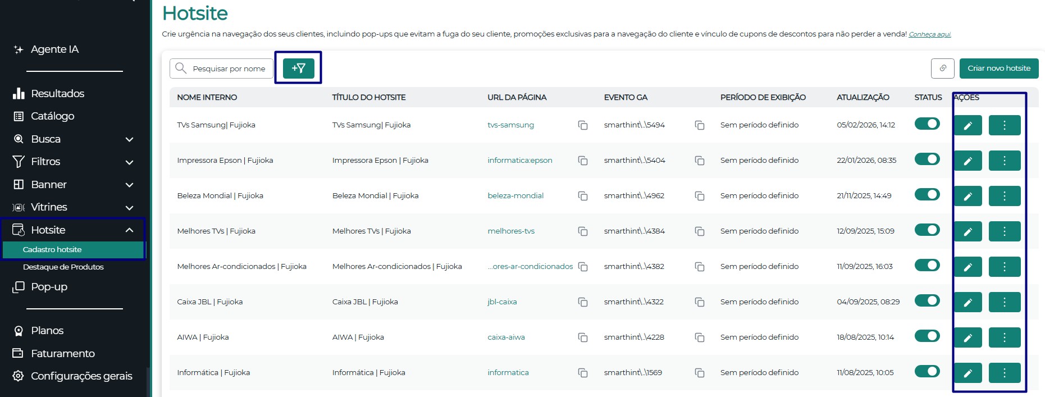Copy the caixa-aiwa page URL

[583, 337]
